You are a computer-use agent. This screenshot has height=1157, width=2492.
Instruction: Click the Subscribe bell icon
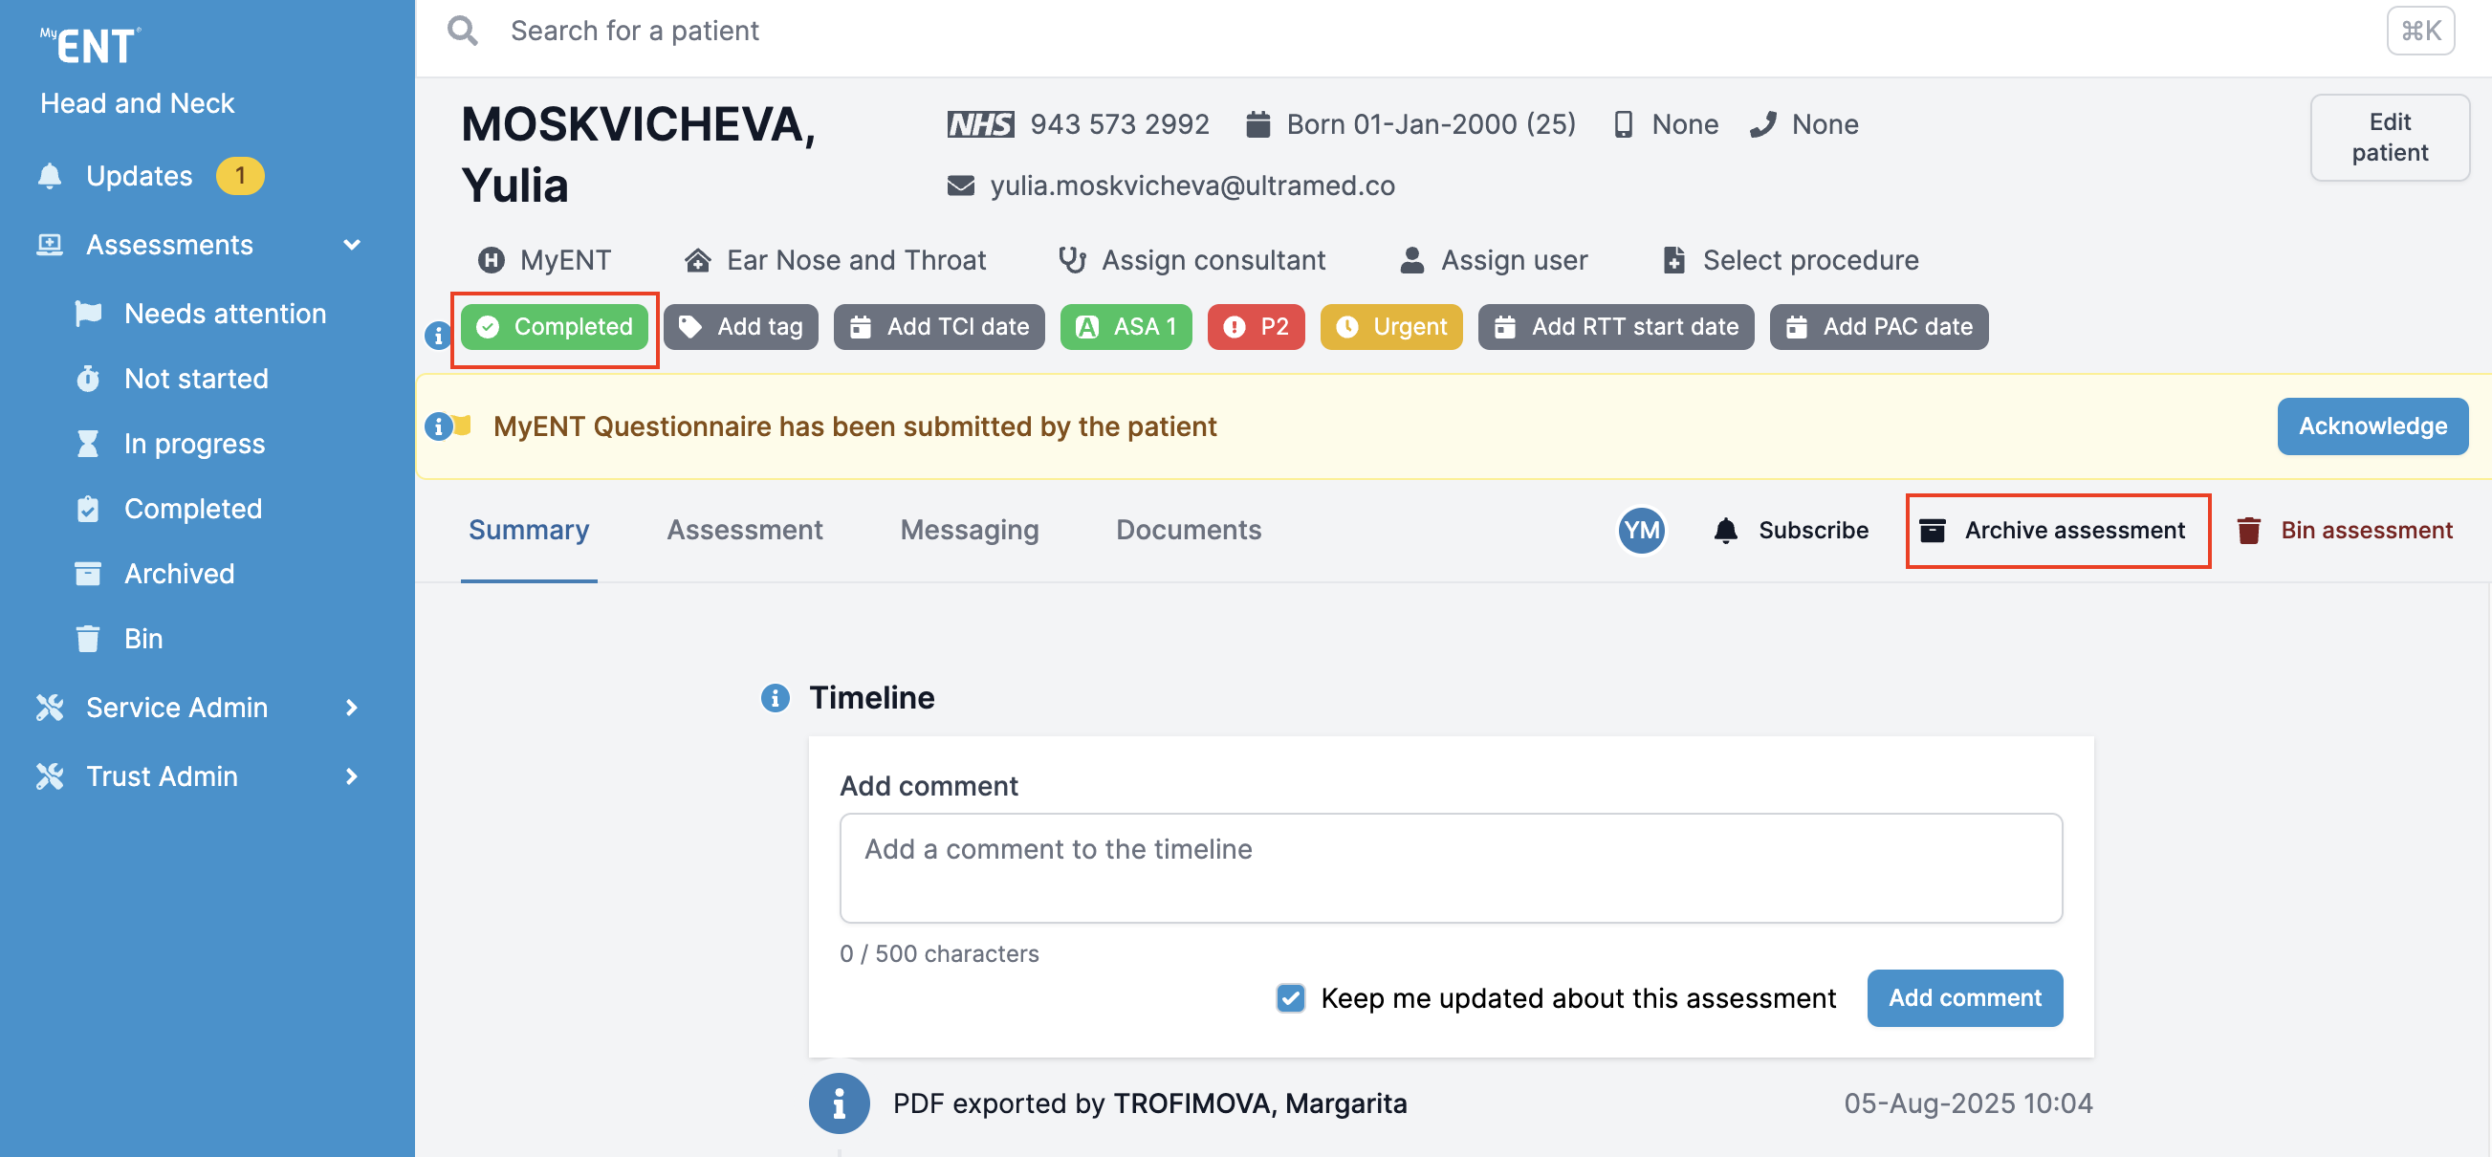(x=1725, y=530)
